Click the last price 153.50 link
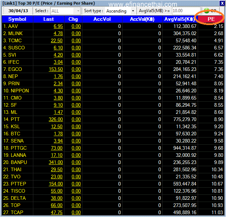The image size is (226, 217). coord(56,69)
